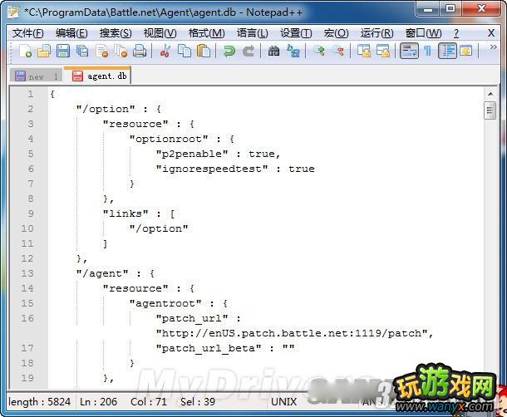Click the "/agent" key on line 13
The width and height of the screenshot is (507, 417).
pyautogui.click(x=102, y=273)
